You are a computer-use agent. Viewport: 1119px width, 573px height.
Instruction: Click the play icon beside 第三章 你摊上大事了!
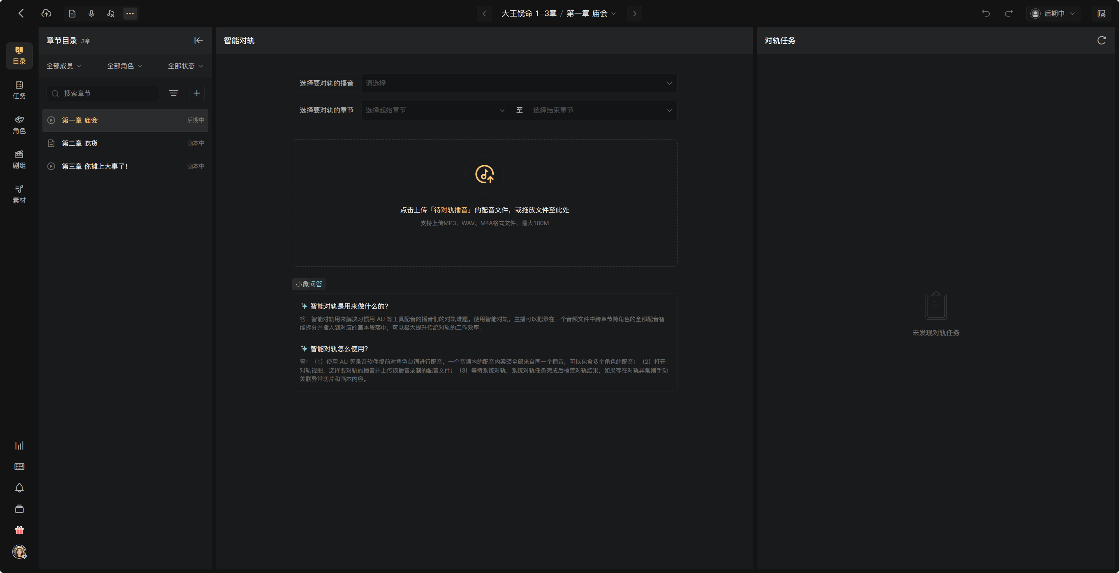(51, 166)
